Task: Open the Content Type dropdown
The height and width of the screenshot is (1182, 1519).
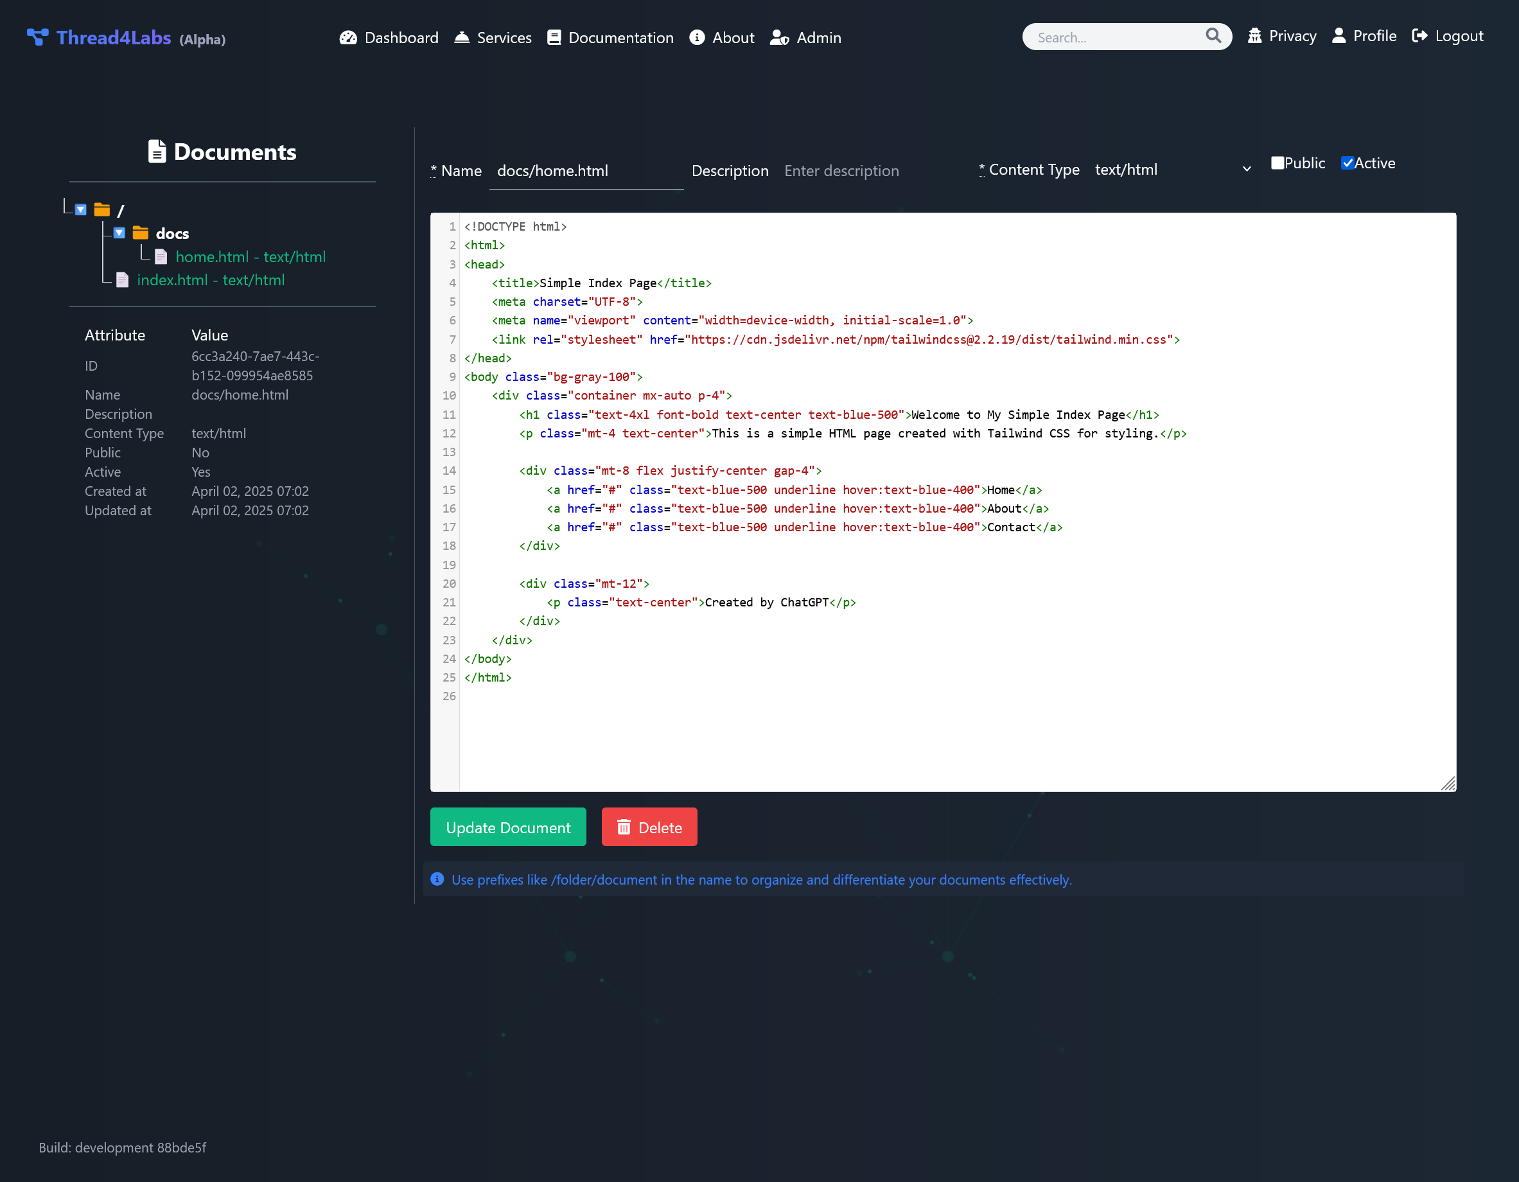Action: coord(1172,169)
